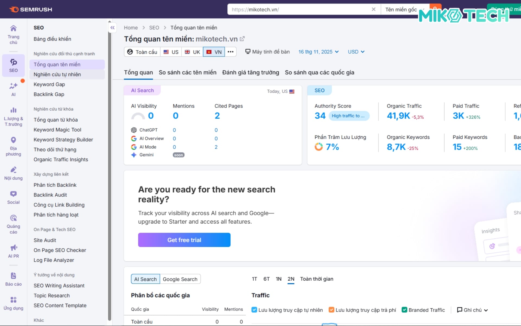
Task: Open mikotech.vn via the external link icon
Action: tap(242, 39)
